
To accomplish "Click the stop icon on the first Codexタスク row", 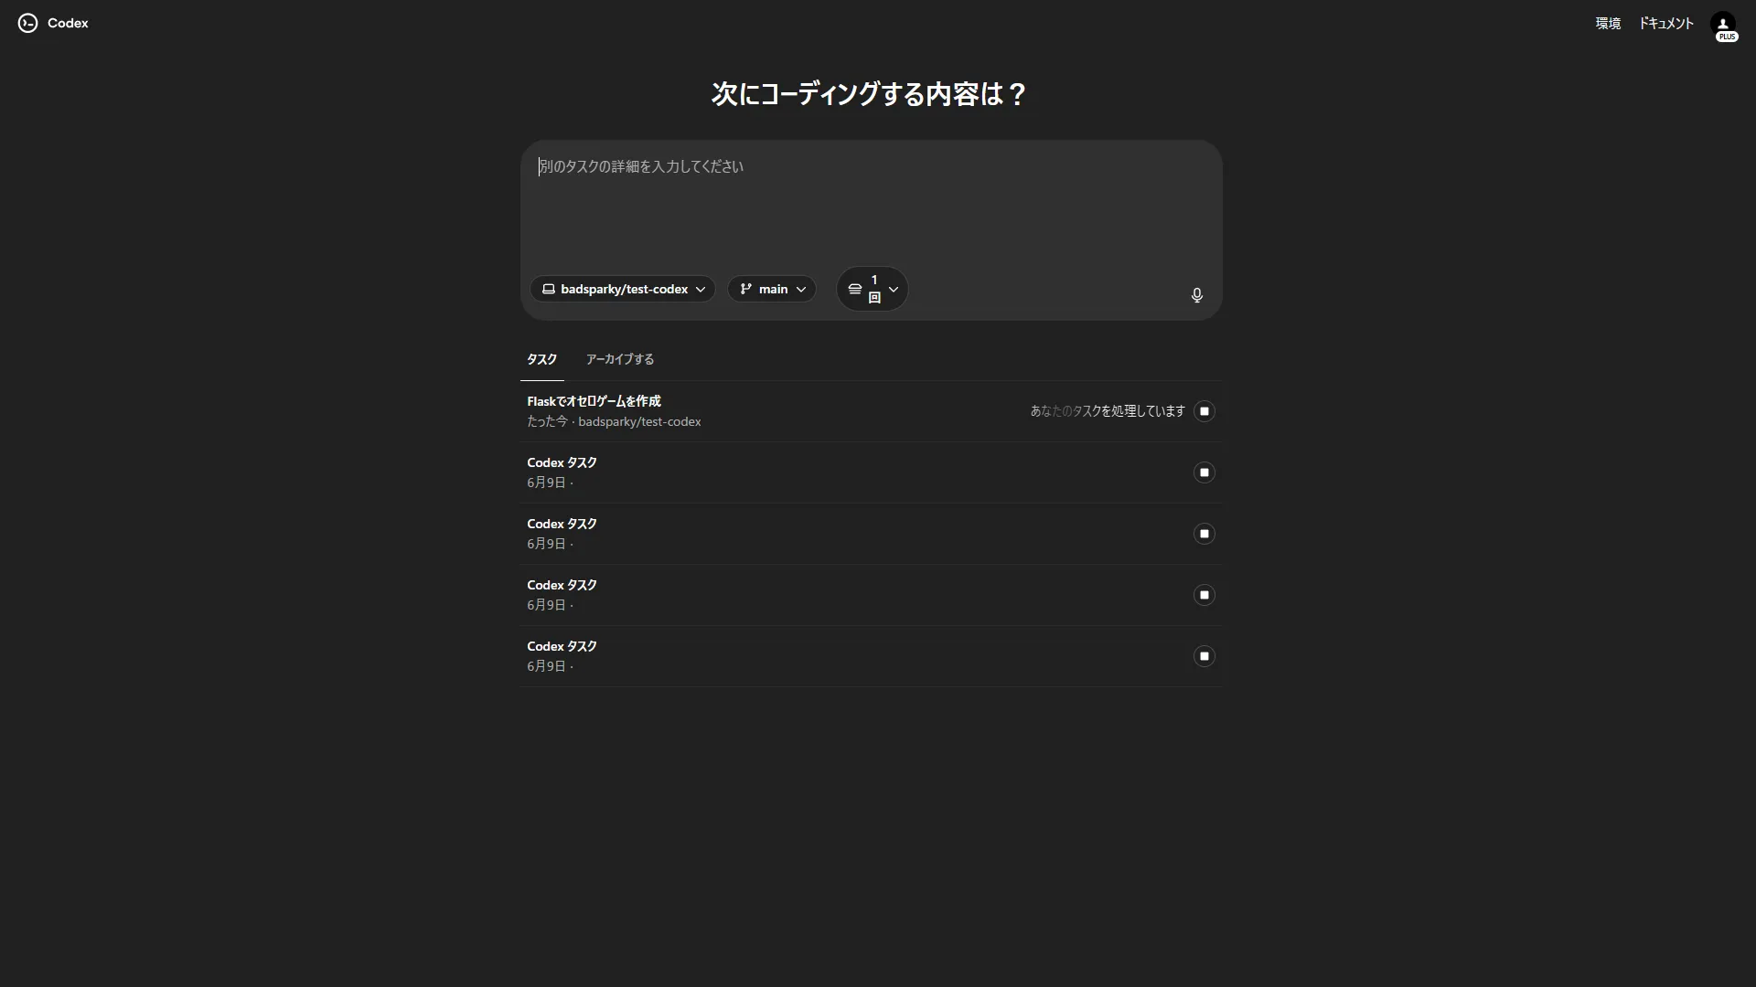I will [x=1204, y=472].
